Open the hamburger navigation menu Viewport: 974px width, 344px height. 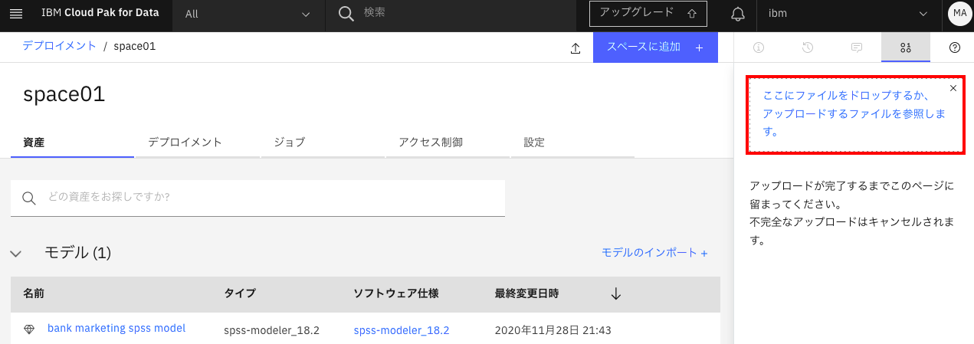point(15,14)
